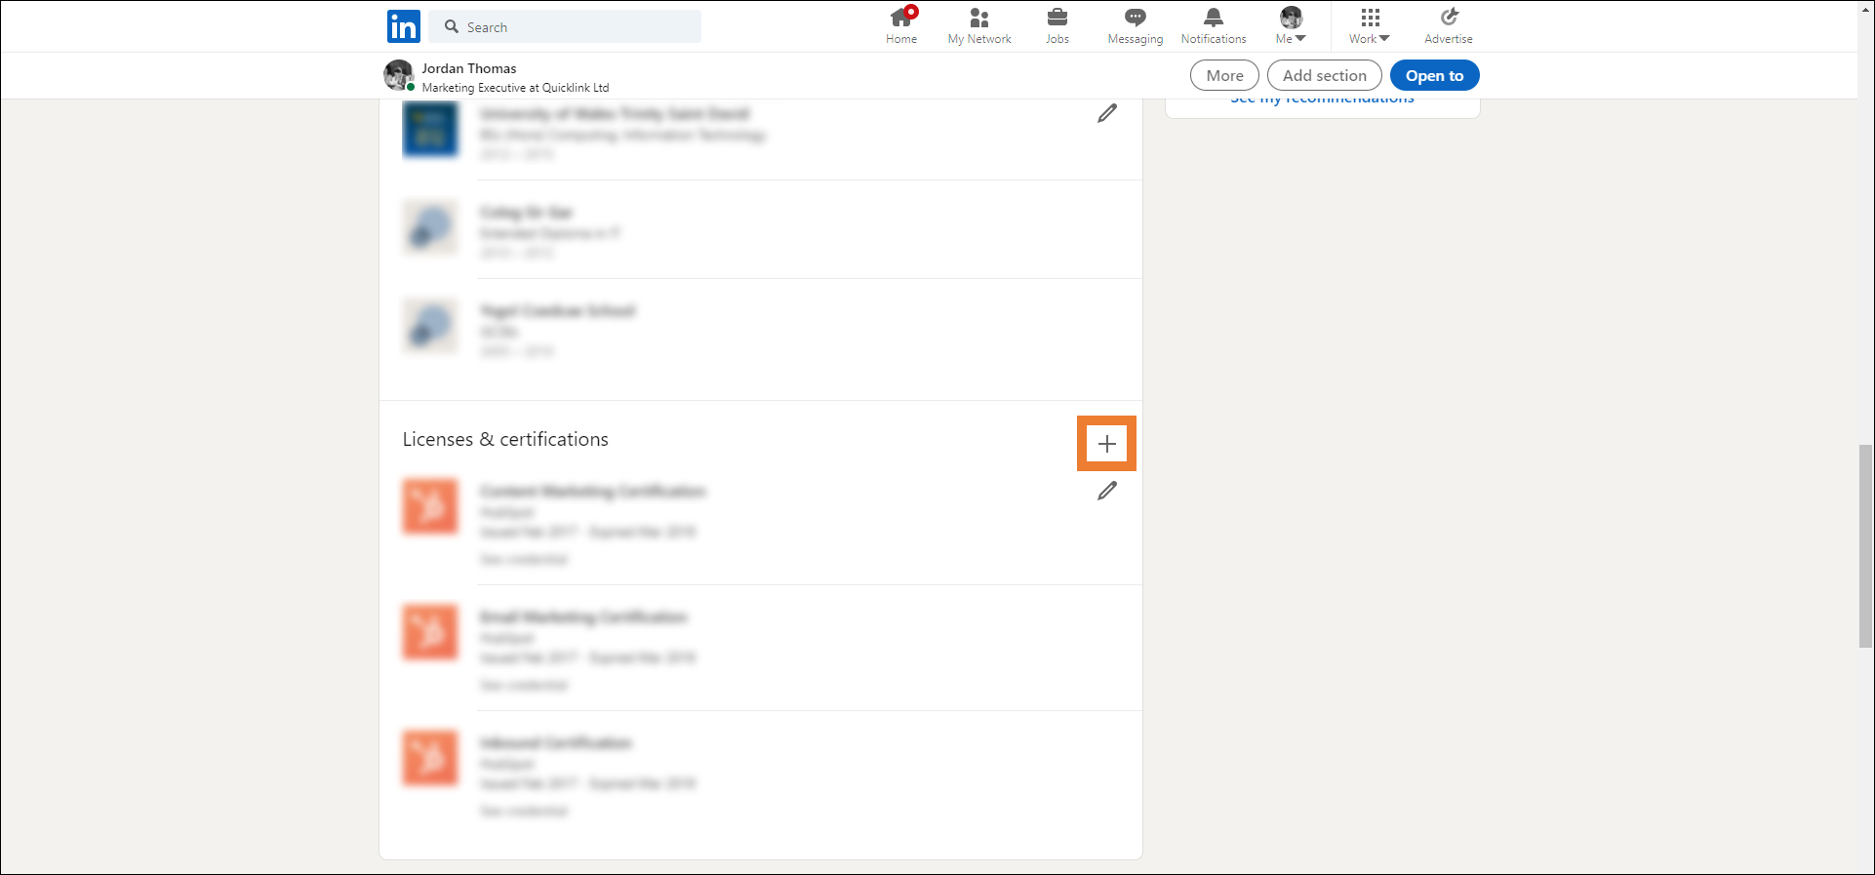Click the page vertical scrollbar thumb
The image size is (1875, 875).
pyautogui.click(x=1865, y=545)
